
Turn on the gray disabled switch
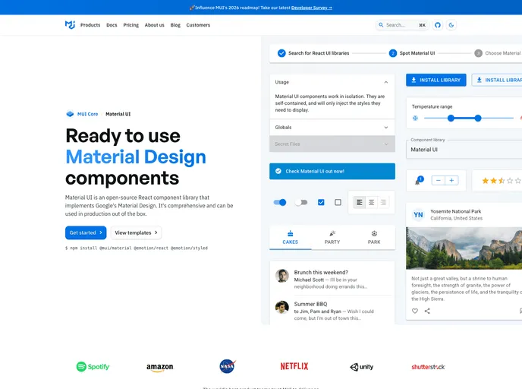(x=301, y=202)
